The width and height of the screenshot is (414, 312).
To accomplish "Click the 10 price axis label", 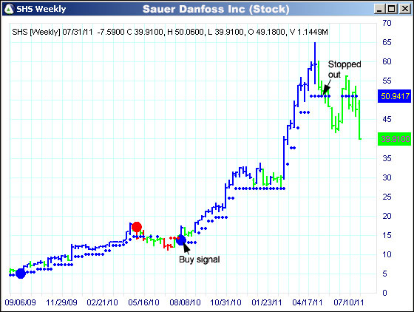I will tap(387, 254).
